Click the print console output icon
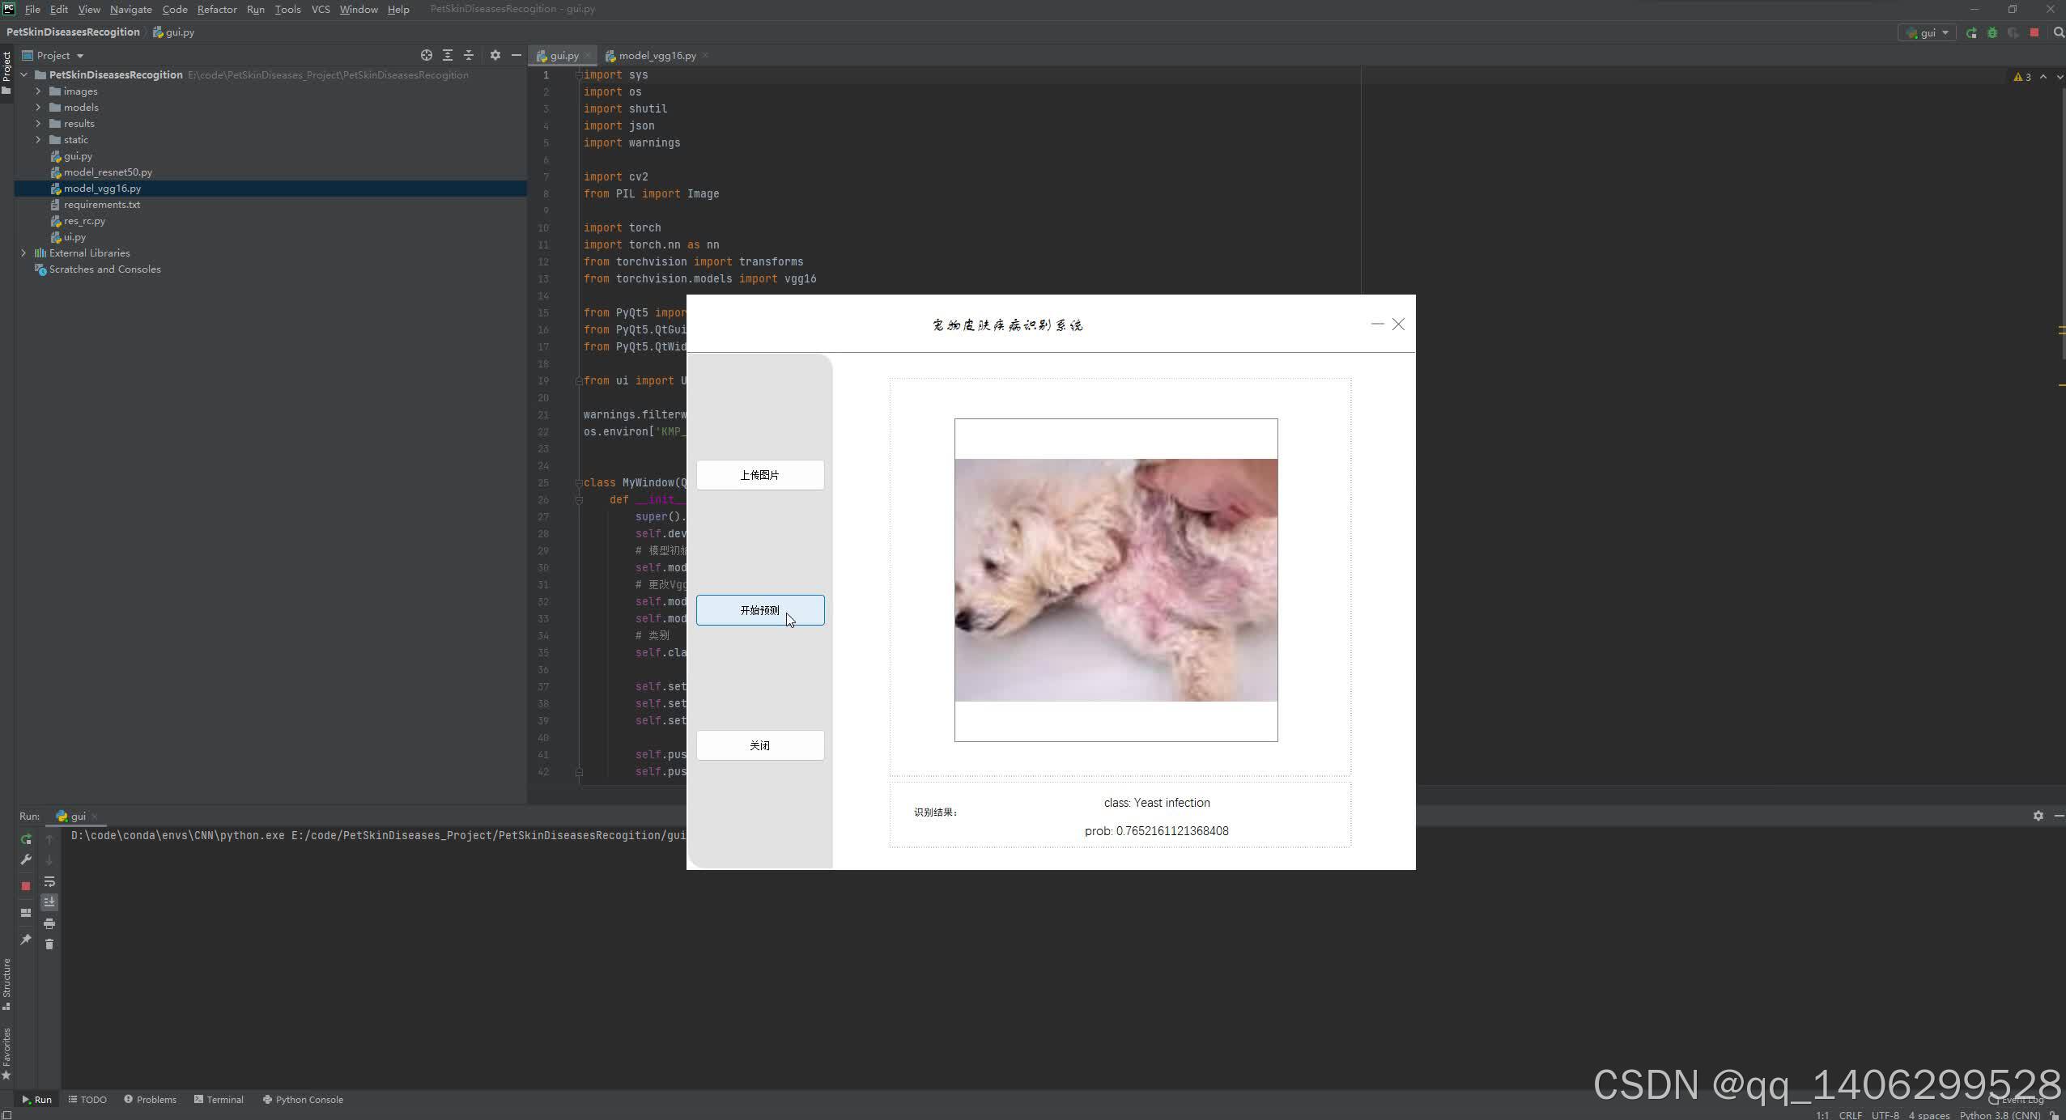 click(x=49, y=923)
